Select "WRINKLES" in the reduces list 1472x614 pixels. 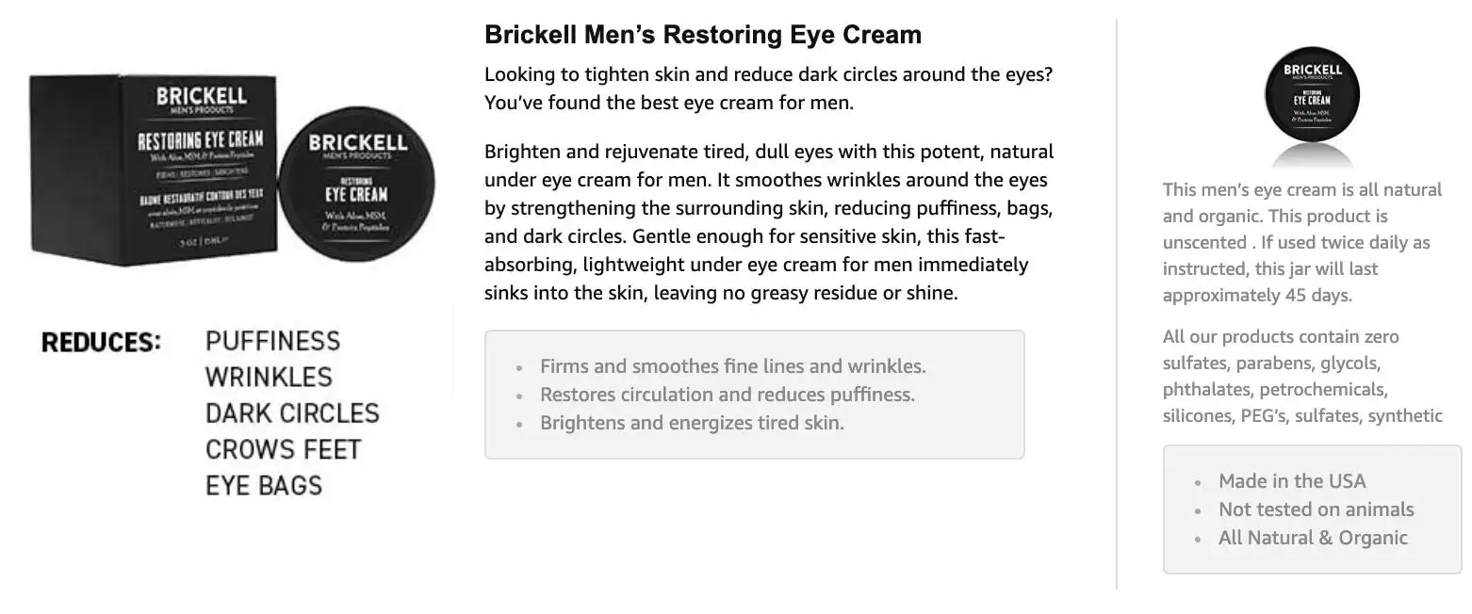[269, 377]
